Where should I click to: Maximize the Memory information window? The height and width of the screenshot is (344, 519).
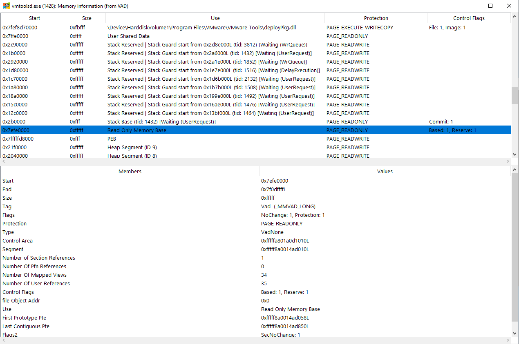pyautogui.click(x=490, y=6)
